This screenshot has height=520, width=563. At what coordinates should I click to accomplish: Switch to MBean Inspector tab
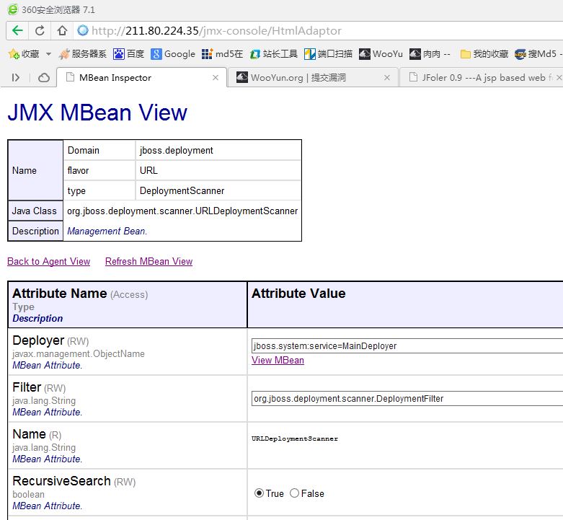[x=142, y=78]
